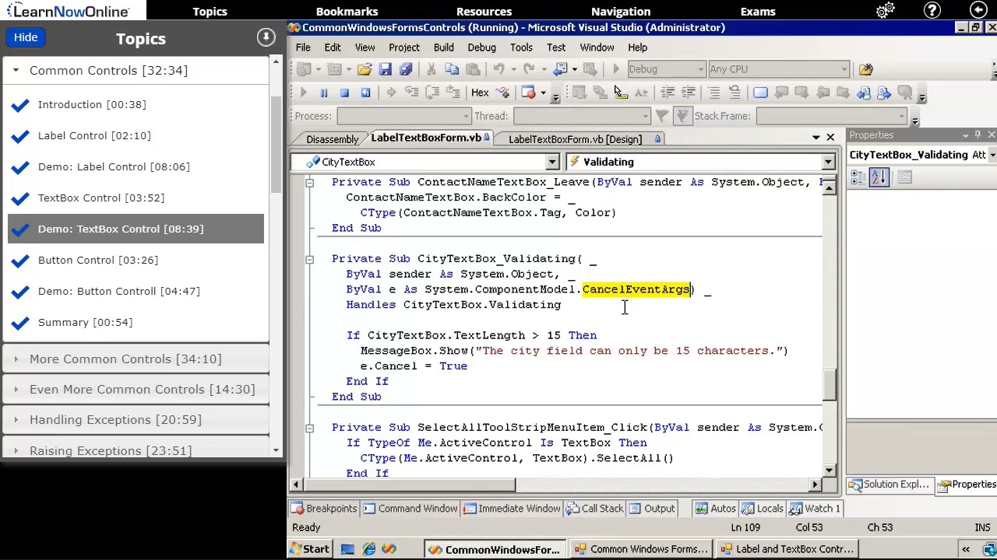997x560 pixels.
Task: Collapse the CityTextBox_Validating sub outline
Action: pyautogui.click(x=309, y=259)
